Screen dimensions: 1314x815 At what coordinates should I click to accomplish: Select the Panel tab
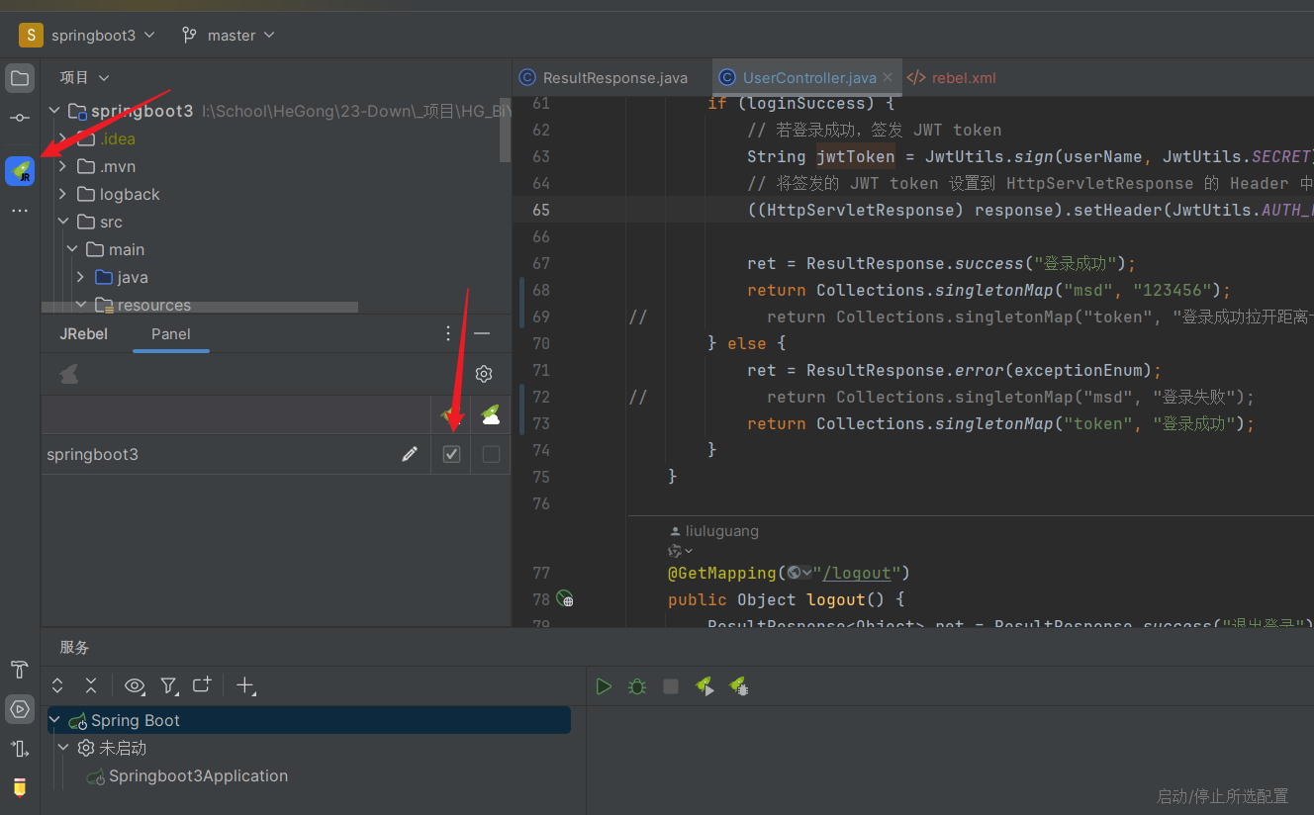pyautogui.click(x=171, y=334)
